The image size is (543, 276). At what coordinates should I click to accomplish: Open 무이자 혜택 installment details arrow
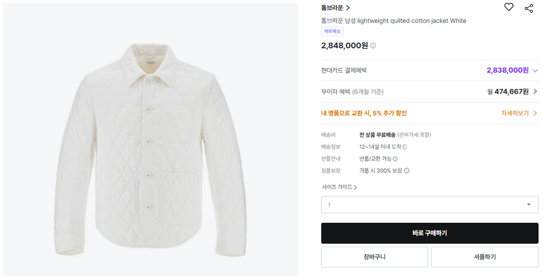[x=535, y=92]
